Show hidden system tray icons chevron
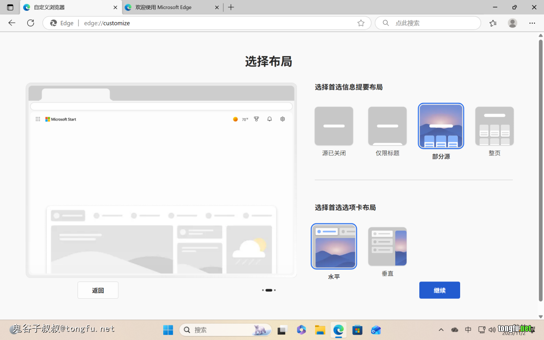This screenshot has width=544, height=340. pos(441,330)
